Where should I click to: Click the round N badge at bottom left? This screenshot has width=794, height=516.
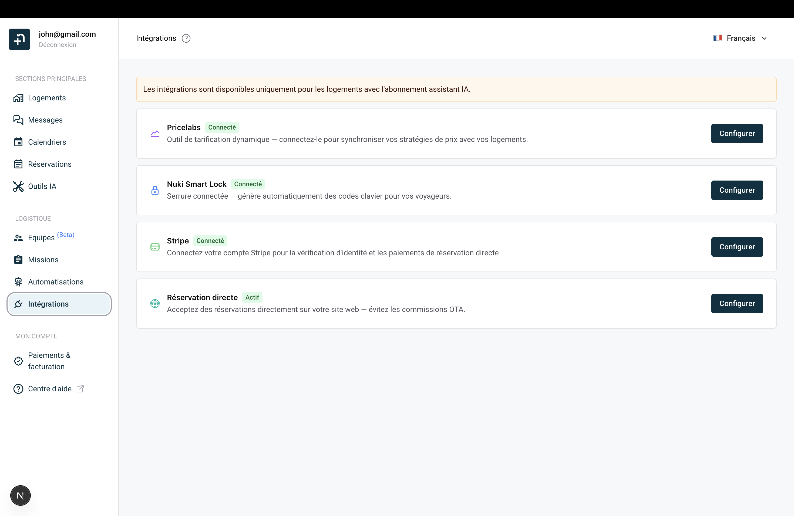[20, 495]
